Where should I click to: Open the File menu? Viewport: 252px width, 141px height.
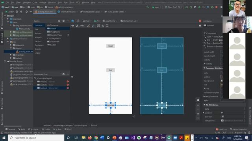click(x=7, y=3)
